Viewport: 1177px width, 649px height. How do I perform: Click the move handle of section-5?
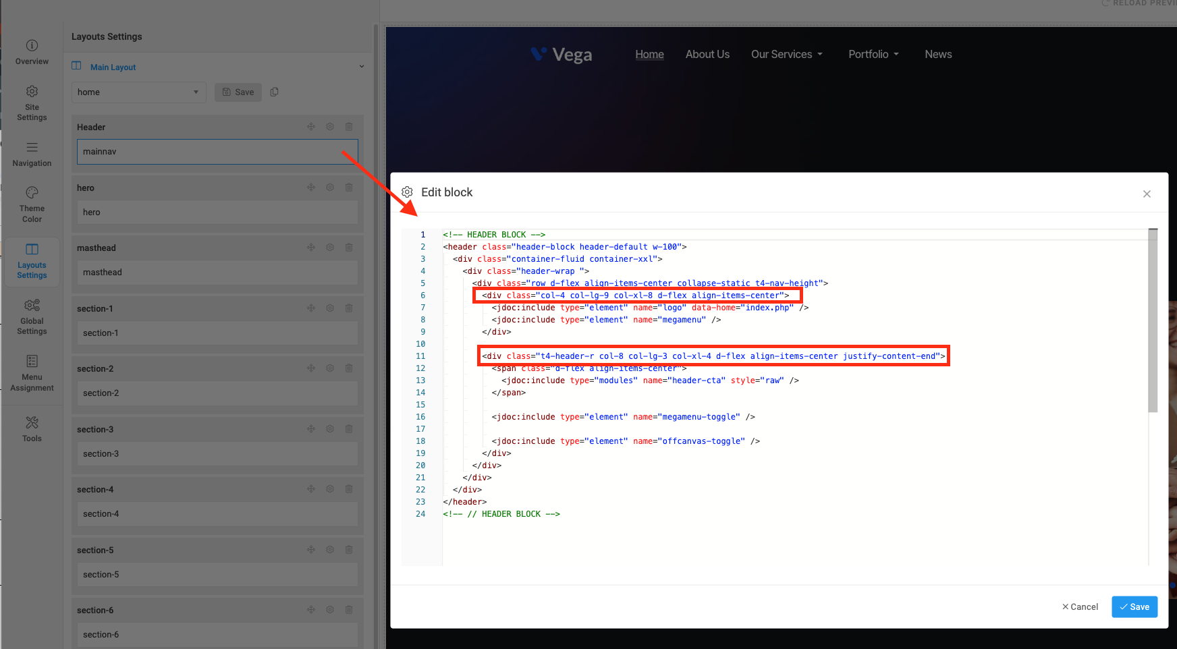click(311, 550)
